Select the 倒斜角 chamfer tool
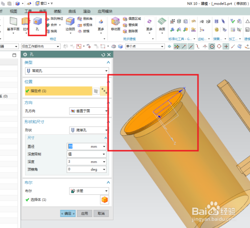 (85, 19)
